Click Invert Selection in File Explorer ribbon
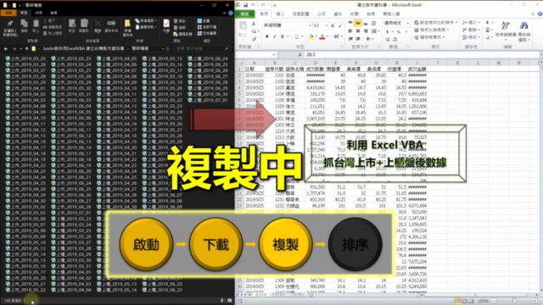 coord(207,33)
